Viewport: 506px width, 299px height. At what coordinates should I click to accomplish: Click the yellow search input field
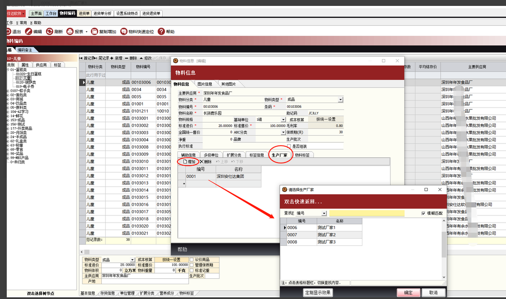click(x=367, y=213)
